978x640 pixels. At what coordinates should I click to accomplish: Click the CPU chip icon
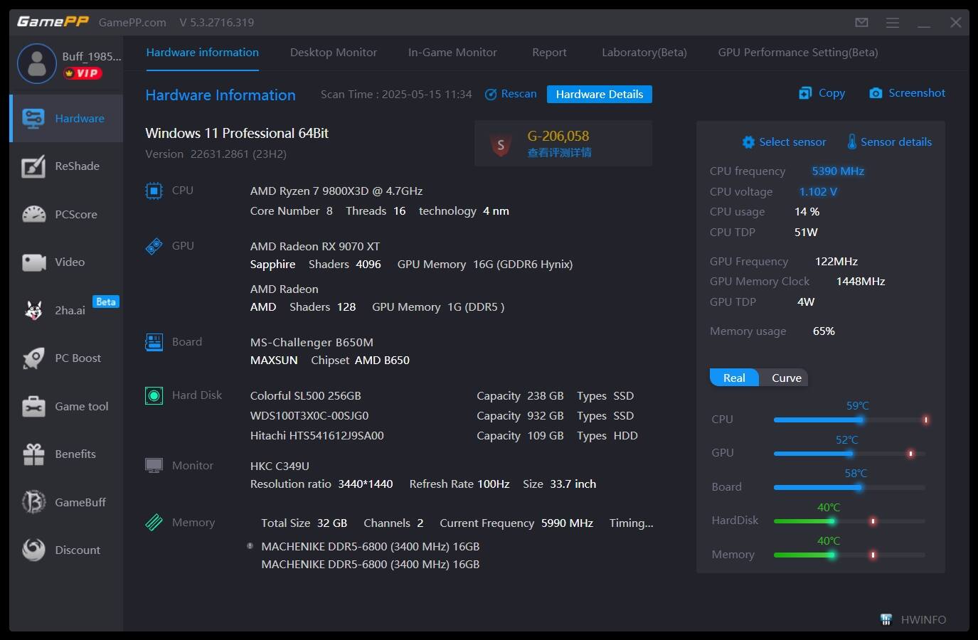[154, 191]
